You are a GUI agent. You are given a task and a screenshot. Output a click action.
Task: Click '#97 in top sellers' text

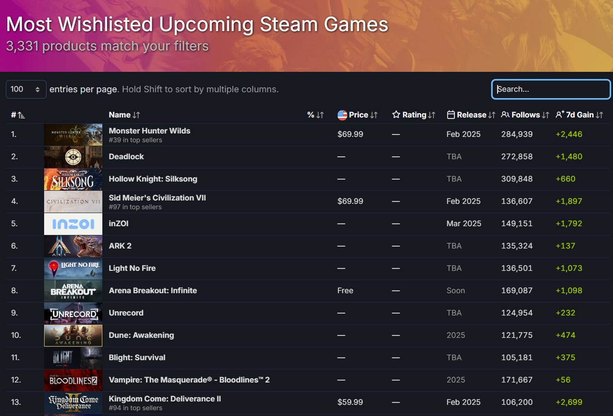(135, 207)
